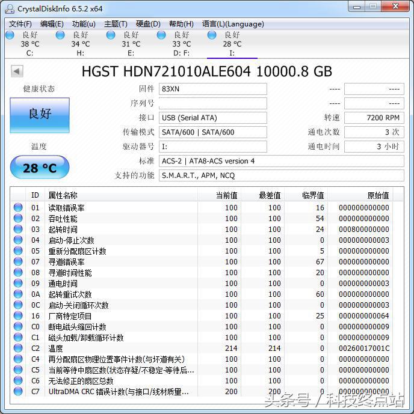Screen dimensions: 414x414
Task: Open the 硬盘(D) menu
Action: coord(148,24)
